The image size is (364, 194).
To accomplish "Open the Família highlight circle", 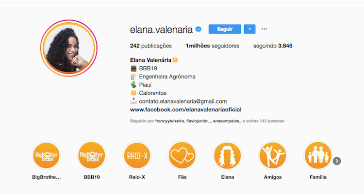I will pyautogui.click(x=318, y=155).
